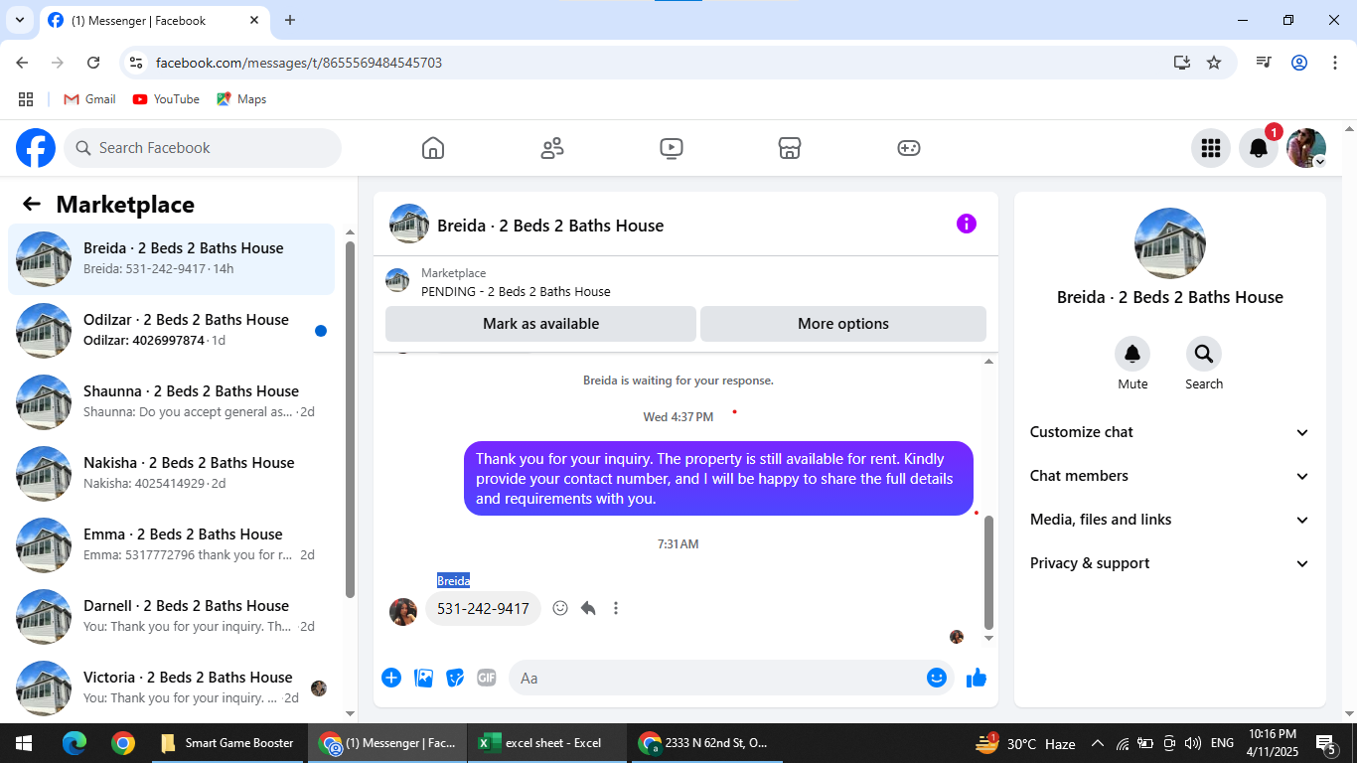Viewport: 1357px width, 763px height.
Task: Open YouTube bookmark
Action: [x=166, y=99]
